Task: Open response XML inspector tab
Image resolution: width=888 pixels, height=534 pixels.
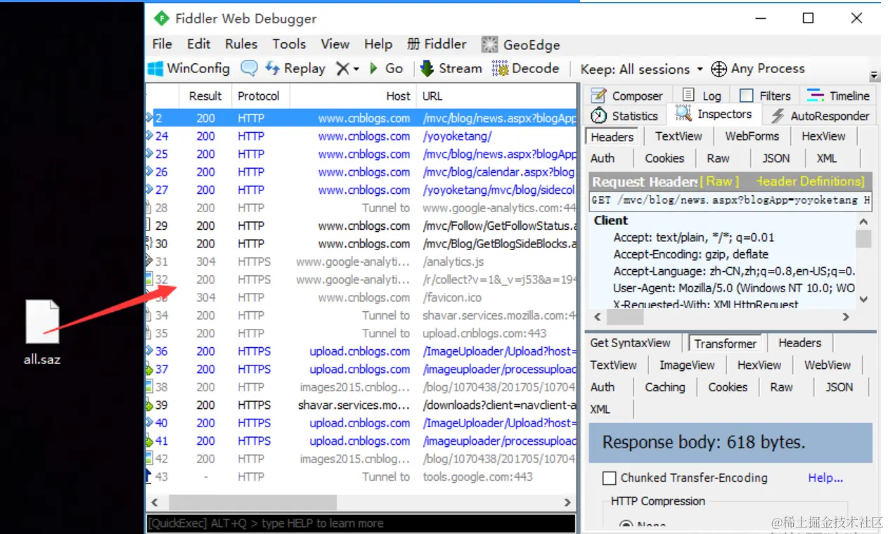Action: pyautogui.click(x=600, y=410)
